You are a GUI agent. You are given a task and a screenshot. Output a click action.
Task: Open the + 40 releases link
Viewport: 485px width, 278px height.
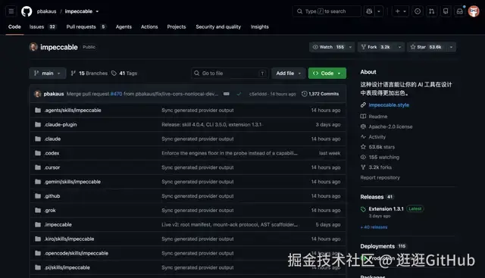374,227
